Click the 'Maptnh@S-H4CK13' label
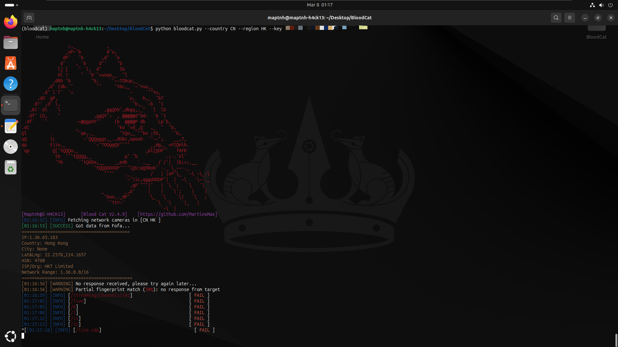The width and height of the screenshot is (618, 347). click(x=43, y=214)
